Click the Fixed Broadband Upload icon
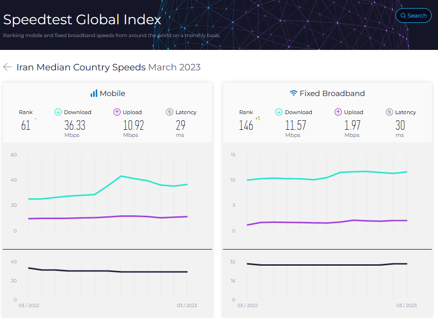 tap(338, 112)
